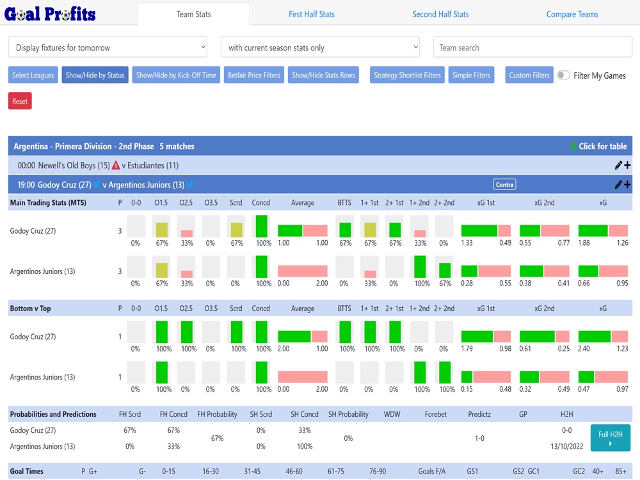Click warning triangle beside Newell's Old Boys

coord(116,166)
